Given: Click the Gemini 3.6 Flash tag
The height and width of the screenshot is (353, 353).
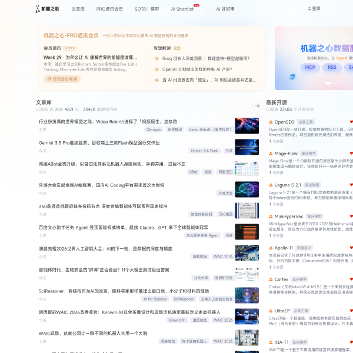Looking at the screenshot, I should pos(205,151).
